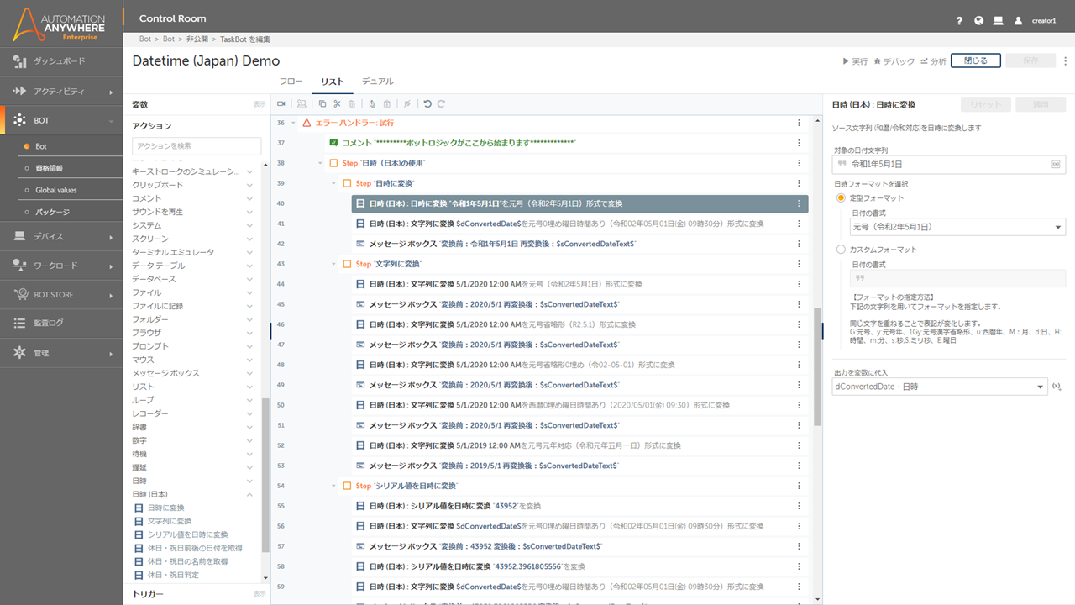Open the output variable dCovertedDate dropdown
Image resolution: width=1075 pixels, height=605 pixels.
[938, 387]
